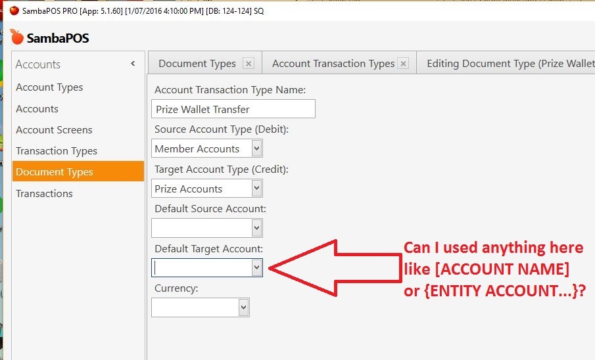Open Account Types in the sidebar
This screenshot has width=595, height=360.
point(49,87)
